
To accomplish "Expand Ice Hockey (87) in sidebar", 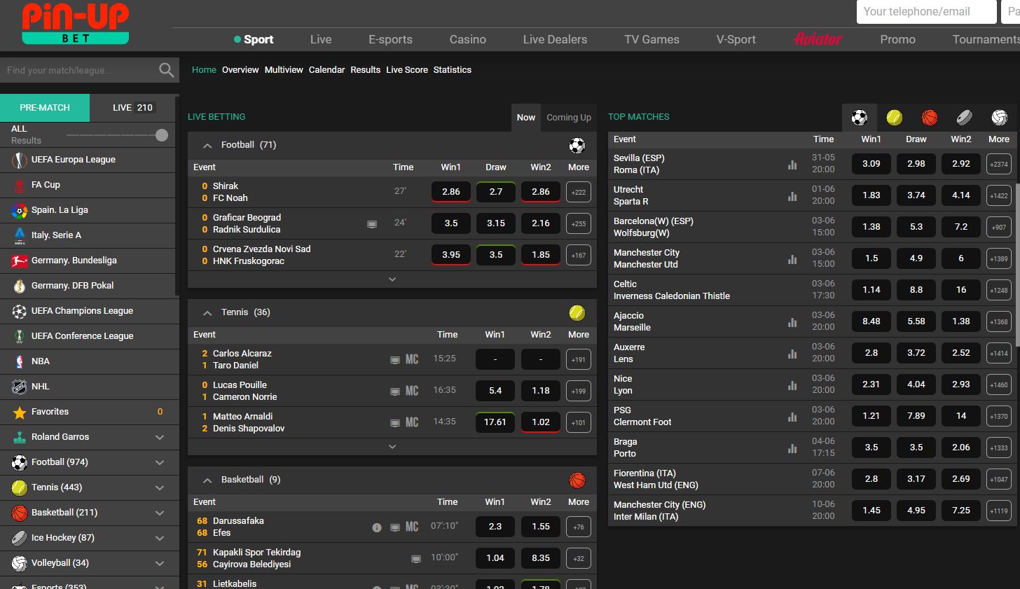I will coord(160,539).
